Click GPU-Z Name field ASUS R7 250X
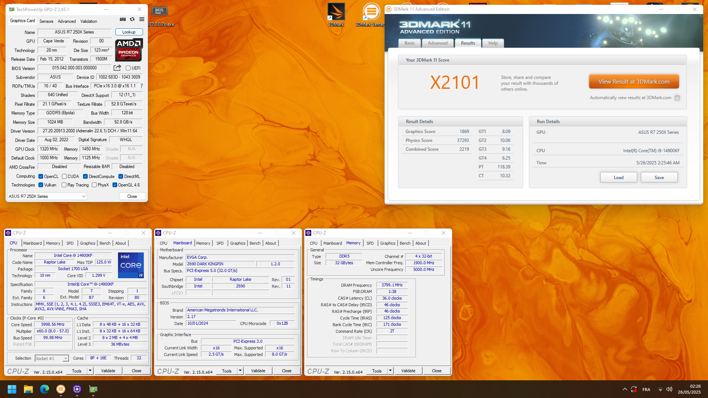This screenshot has width=708, height=398. 74,32
